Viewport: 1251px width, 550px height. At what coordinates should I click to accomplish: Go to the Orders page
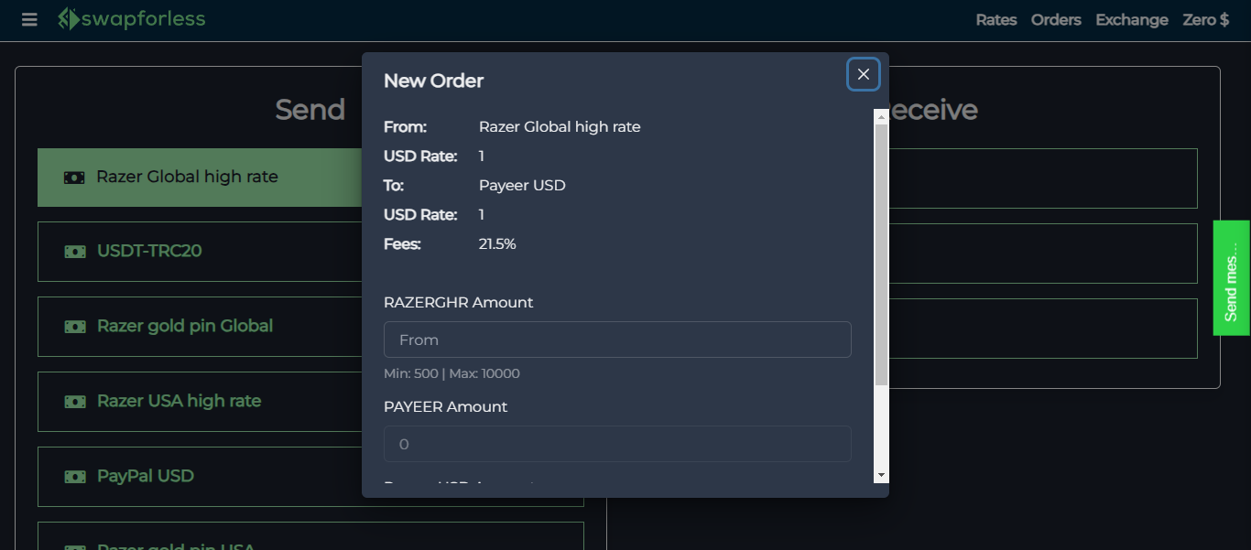point(1056,20)
